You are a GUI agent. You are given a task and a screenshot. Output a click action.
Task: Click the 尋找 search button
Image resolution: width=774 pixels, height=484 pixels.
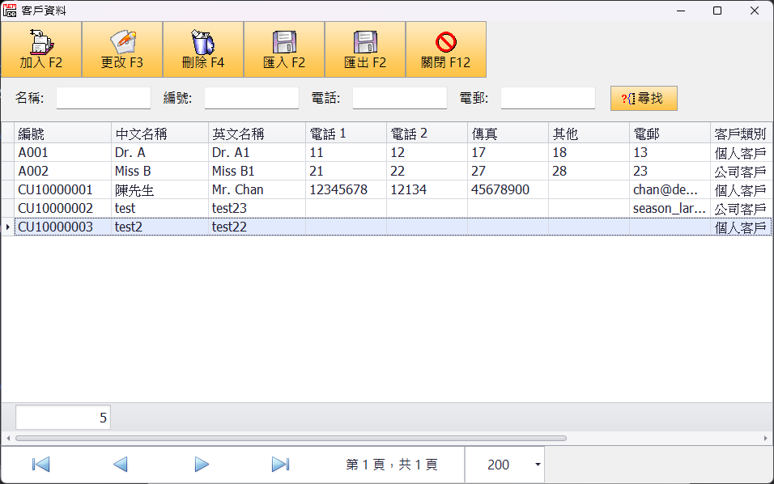[644, 98]
